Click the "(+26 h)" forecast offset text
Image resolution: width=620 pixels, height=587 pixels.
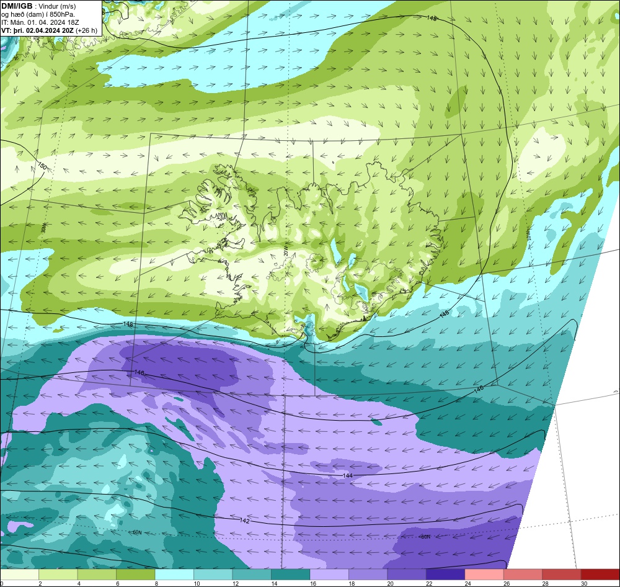coord(86,30)
